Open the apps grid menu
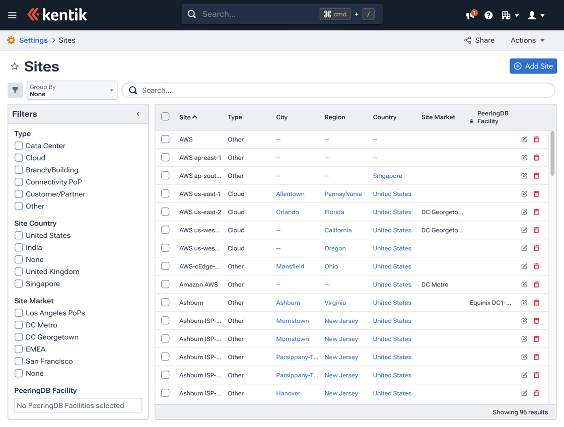564x427 pixels. click(x=510, y=15)
